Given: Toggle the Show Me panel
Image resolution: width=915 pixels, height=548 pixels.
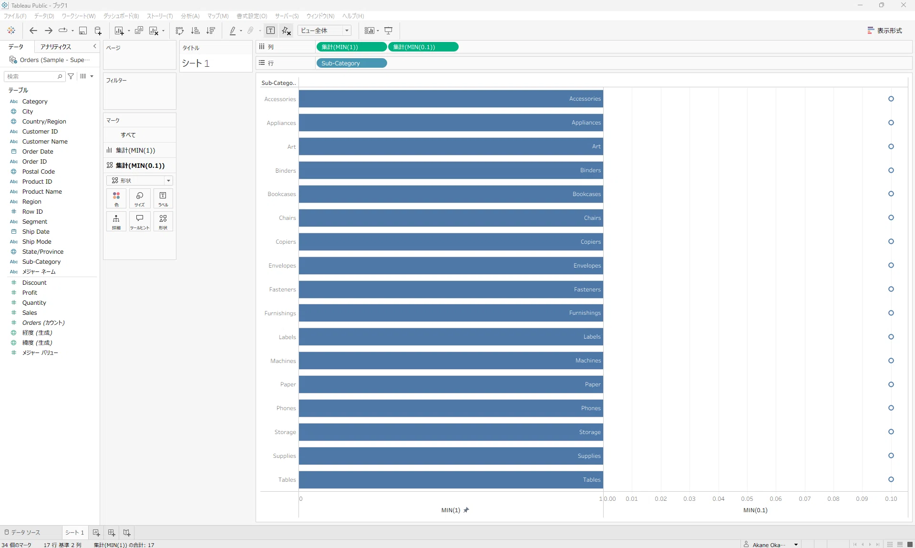Looking at the screenshot, I should (885, 31).
